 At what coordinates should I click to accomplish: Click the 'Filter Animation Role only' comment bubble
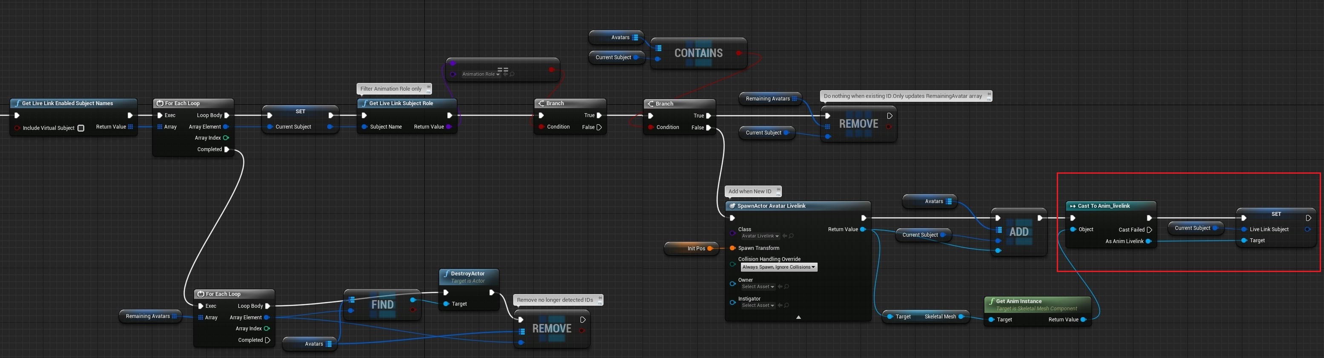394,89
